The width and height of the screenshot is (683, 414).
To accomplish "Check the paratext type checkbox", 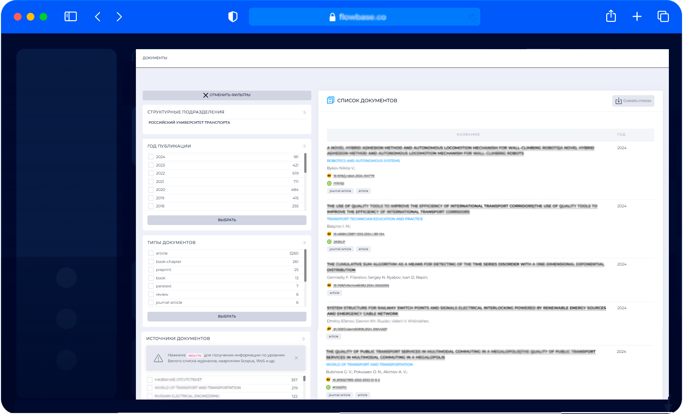I will [151, 286].
